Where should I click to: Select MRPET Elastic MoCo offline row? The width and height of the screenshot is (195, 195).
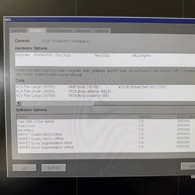click(106, 138)
